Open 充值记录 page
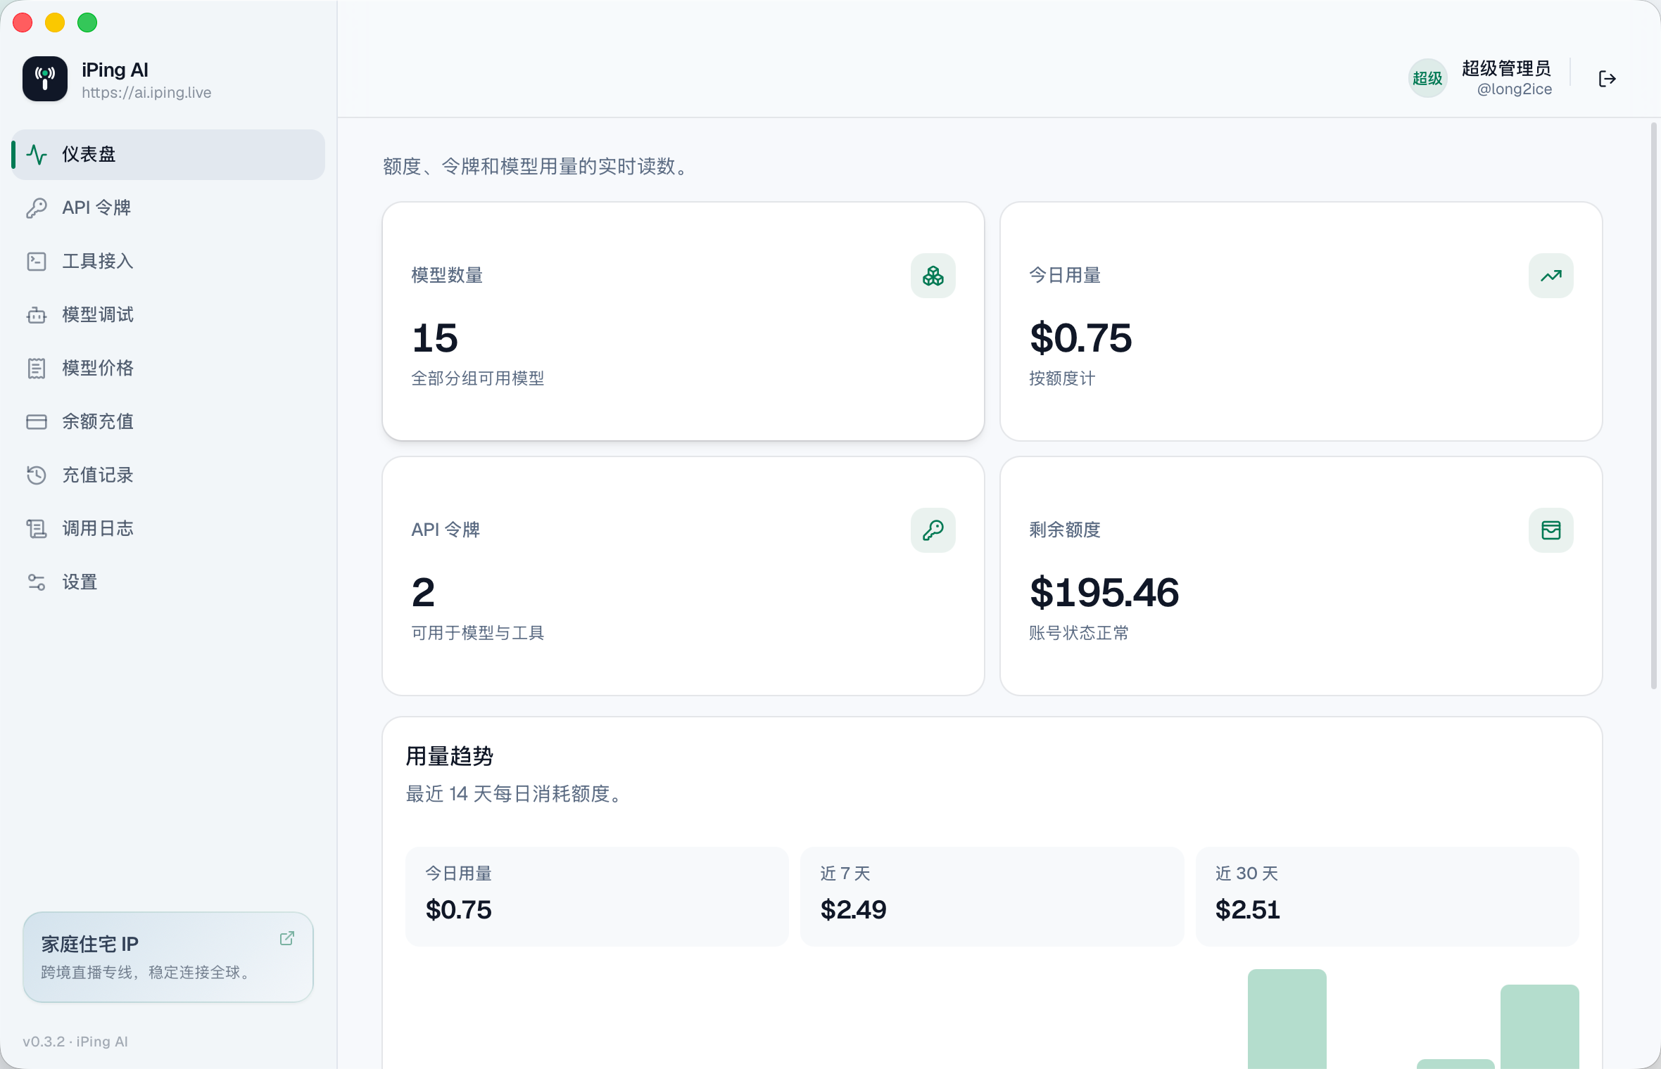 [x=168, y=475]
